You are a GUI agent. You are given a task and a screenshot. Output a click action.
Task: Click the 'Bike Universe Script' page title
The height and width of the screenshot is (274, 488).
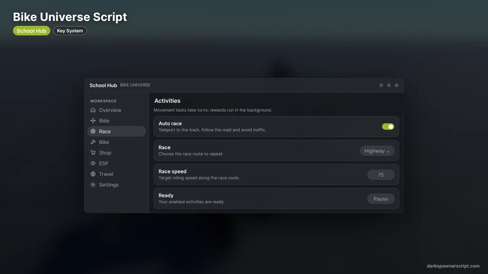[70, 17]
